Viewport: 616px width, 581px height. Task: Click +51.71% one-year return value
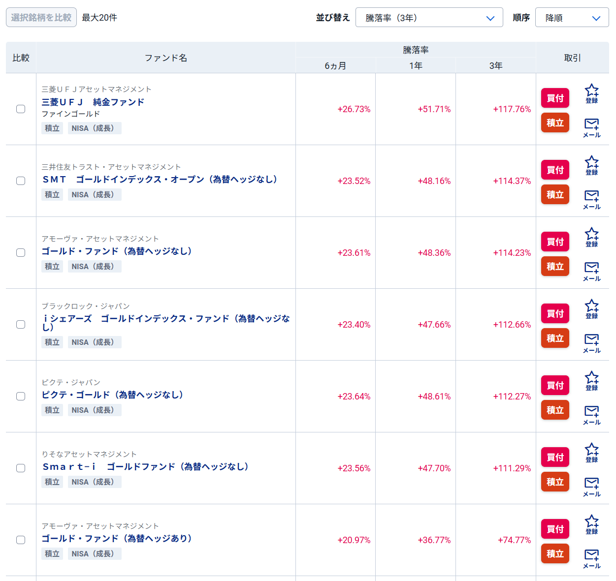pyautogui.click(x=434, y=109)
